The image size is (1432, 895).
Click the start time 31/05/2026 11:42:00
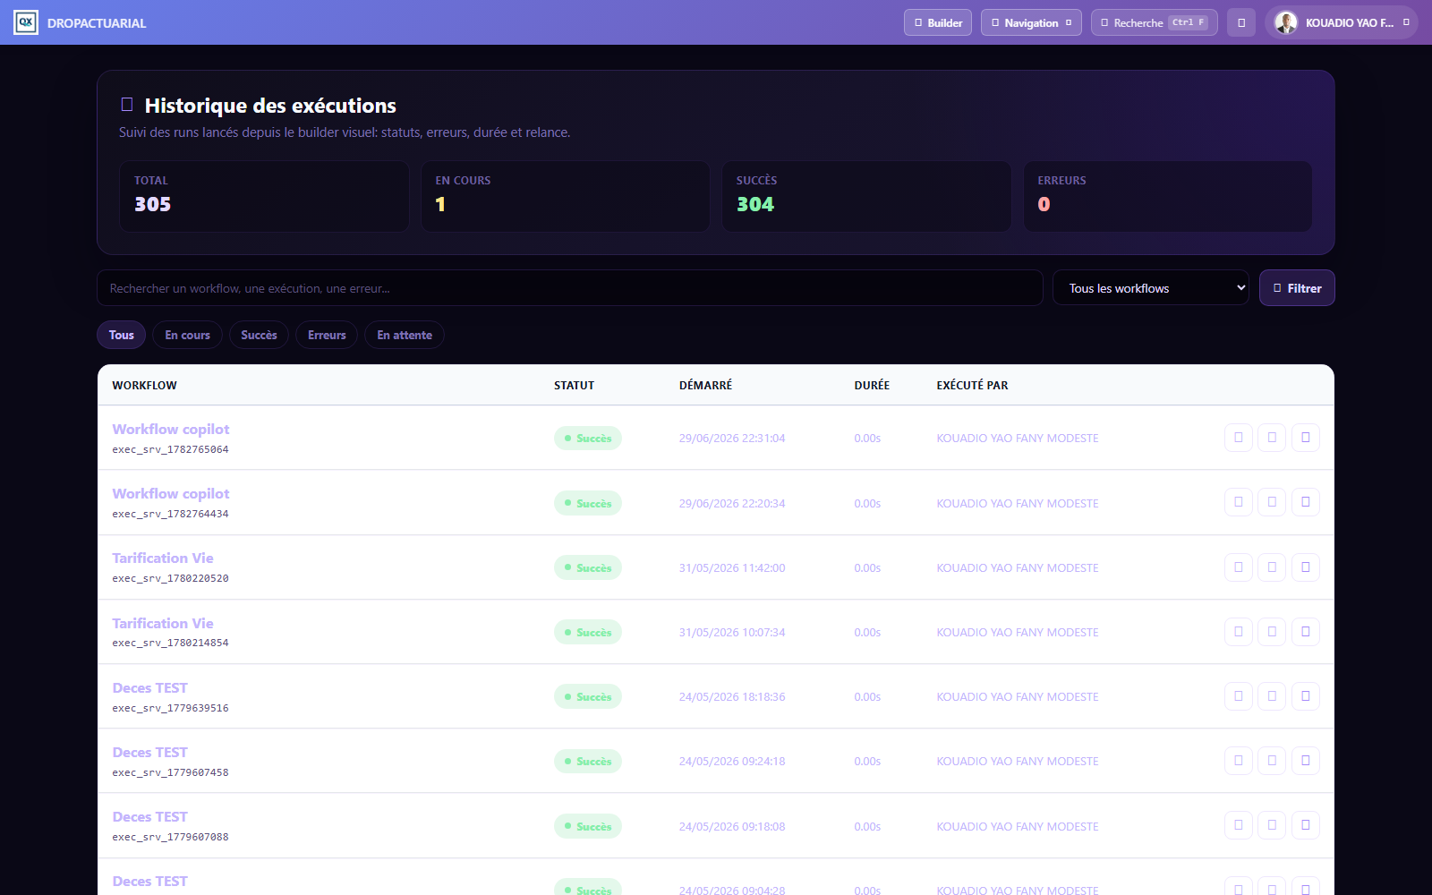[x=732, y=567]
